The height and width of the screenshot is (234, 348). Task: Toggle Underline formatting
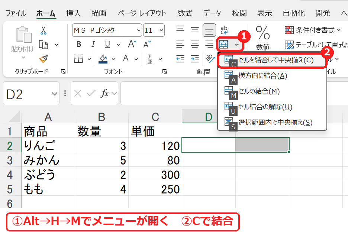[x=108, y=45]
